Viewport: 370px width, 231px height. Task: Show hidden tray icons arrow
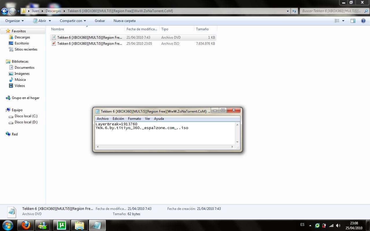(x=310, y=226)
